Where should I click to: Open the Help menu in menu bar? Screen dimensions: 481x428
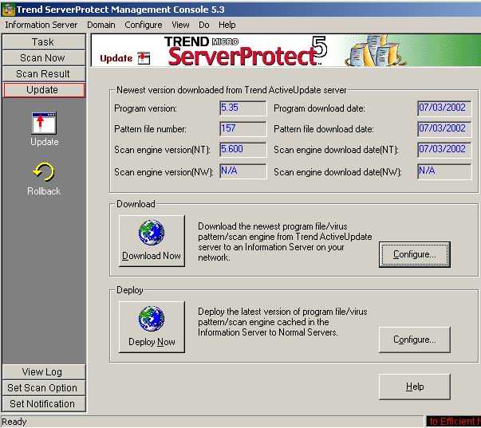[x=227, y=25]
